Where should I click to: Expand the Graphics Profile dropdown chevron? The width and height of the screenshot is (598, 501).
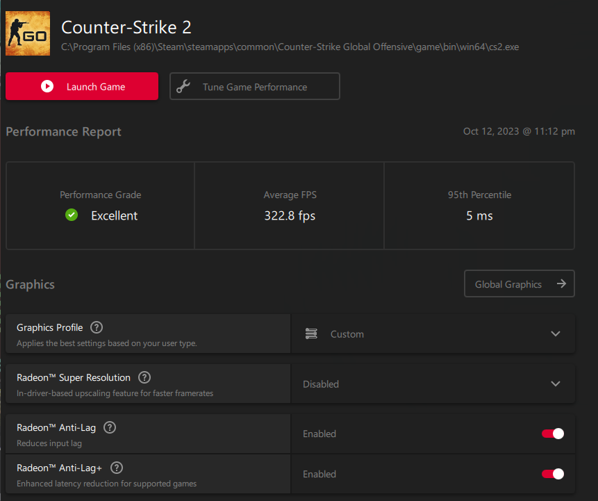point(556,334)
